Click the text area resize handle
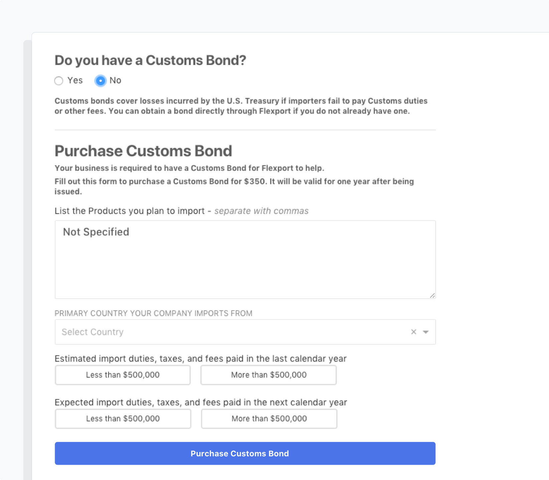Screen dimensions: 549x480 coord(432,295)
